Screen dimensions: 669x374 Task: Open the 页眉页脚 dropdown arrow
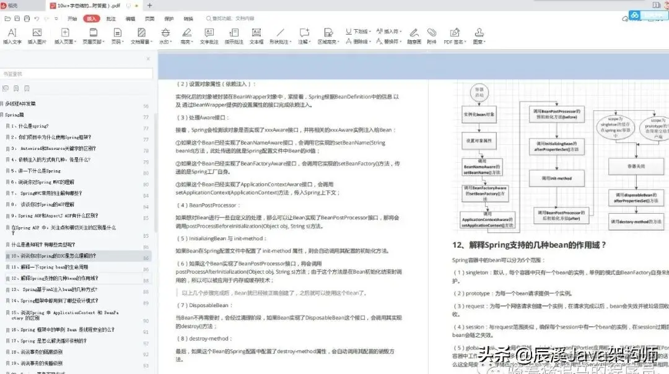pyautogui.click(x=103, y=41)
